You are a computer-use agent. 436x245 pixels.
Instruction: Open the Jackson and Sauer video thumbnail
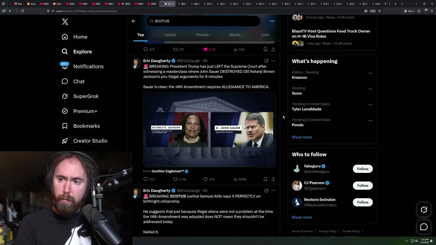pos(209,130)
